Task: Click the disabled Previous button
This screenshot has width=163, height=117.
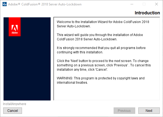Action: pos(124,111)
